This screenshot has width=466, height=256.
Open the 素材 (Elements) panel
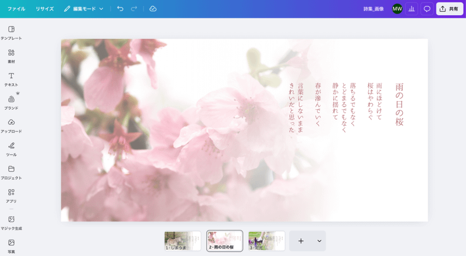[x=11, y=56]
